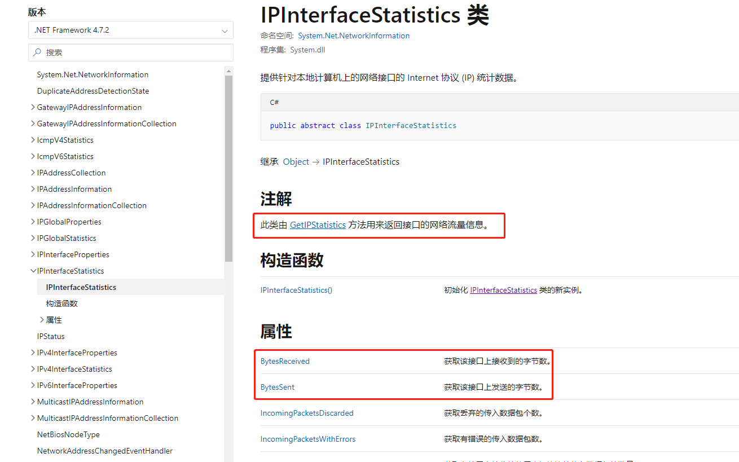The image size is (739, 462).
Task: Select the highlighted IPInterfaceStatistics child item
Action: [x=130, y=287]
